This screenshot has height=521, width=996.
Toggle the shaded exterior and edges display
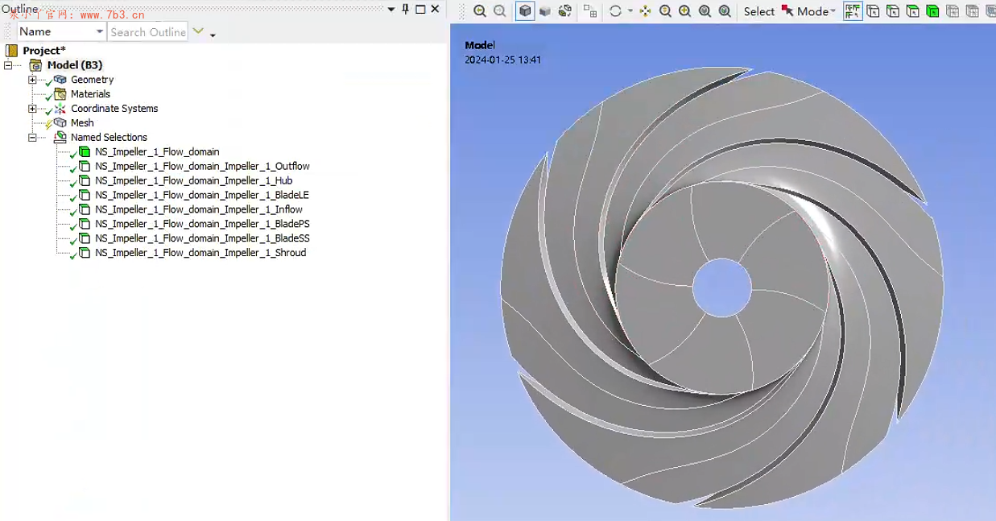pos(525,11)
